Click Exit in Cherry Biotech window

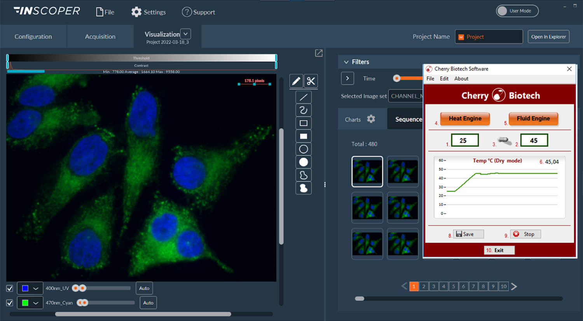coord(499,250)
